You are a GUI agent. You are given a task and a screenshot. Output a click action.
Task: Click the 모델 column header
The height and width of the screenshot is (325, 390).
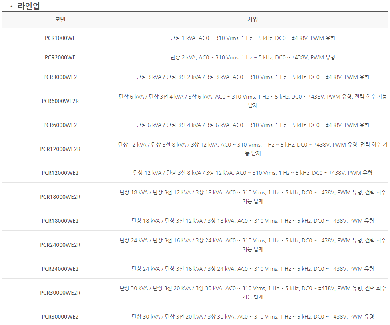(60, 20)
